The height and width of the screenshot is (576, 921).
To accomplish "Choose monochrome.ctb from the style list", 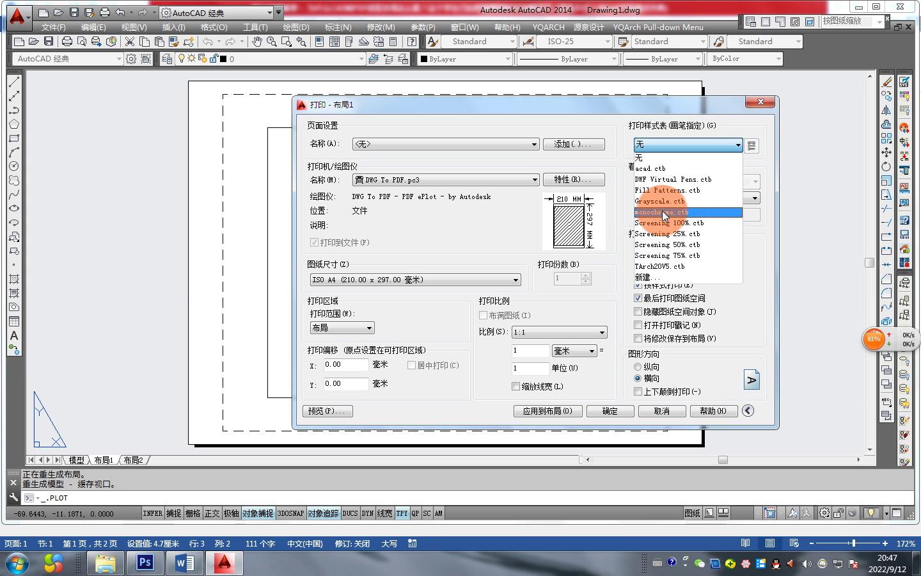I will (x=661, y=212).
